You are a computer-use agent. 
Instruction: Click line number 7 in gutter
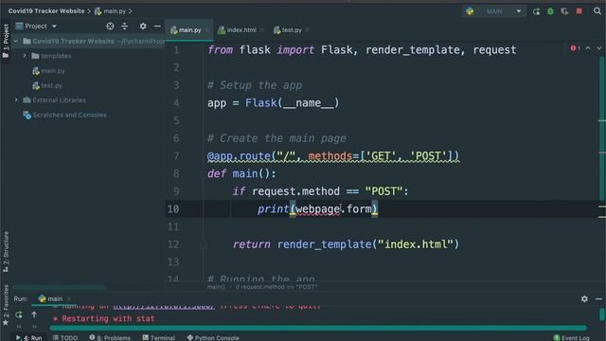176,155
